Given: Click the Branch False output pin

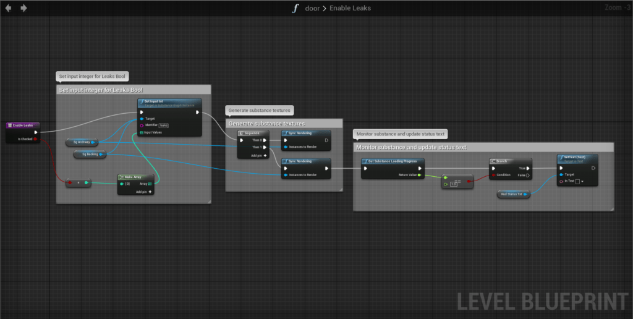Looking at the screenshot, I should tap(528, 175).
